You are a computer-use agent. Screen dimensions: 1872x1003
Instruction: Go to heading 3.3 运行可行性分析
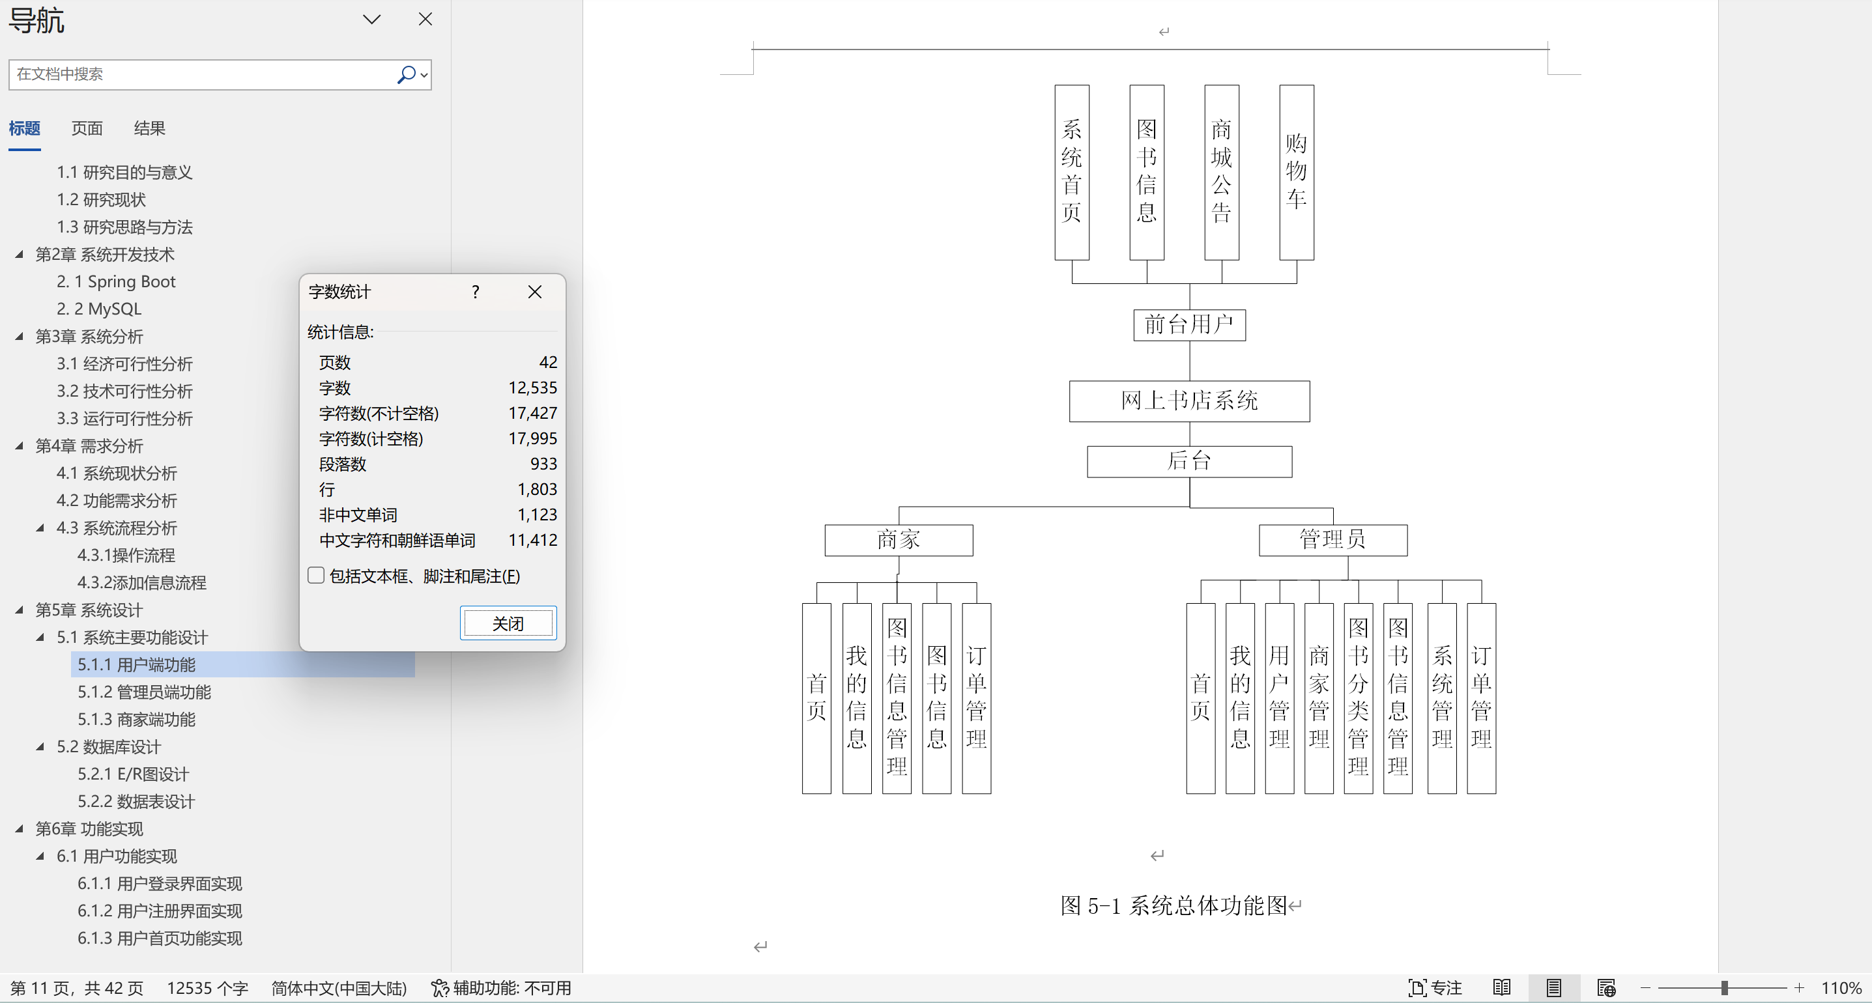pos(124,419)
